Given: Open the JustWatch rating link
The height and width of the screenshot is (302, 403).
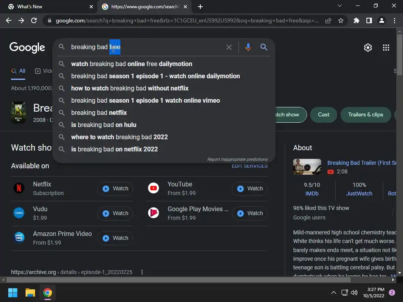Looking at the screenshot, I should coord(359,193).
